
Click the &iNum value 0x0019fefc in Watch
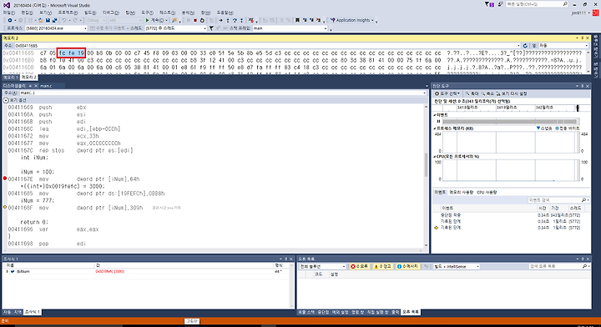(x=109, y=271)
